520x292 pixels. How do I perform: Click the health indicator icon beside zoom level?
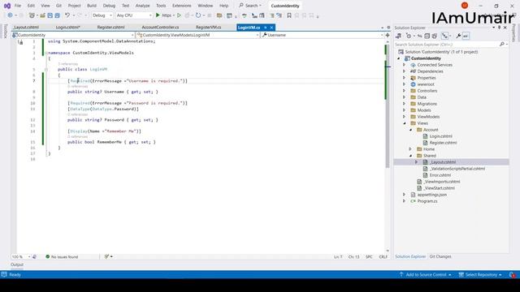point(34,256)
